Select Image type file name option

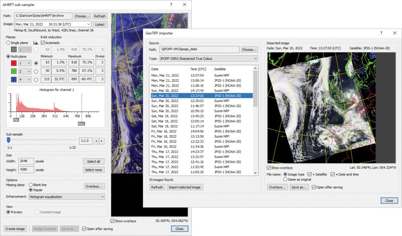[285, 174]
